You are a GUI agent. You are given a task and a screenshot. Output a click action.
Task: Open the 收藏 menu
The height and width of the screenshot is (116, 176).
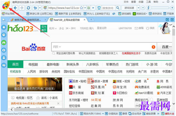141,2
